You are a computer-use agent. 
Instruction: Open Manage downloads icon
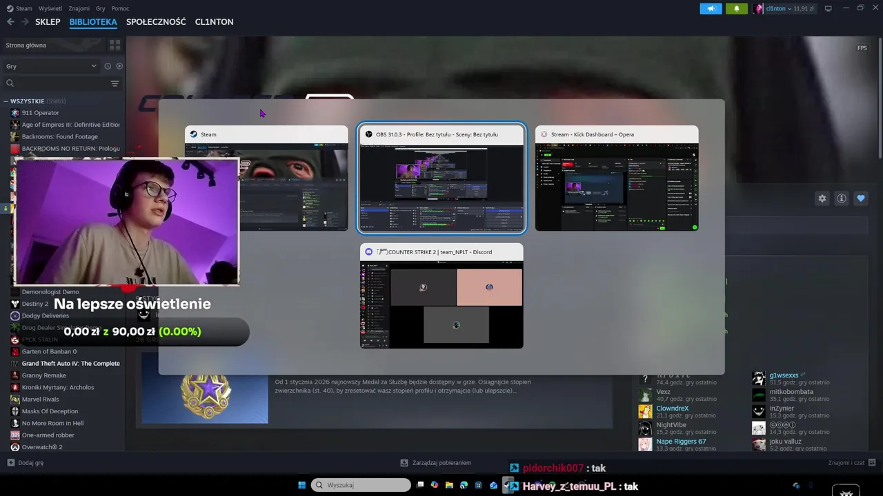405,463
